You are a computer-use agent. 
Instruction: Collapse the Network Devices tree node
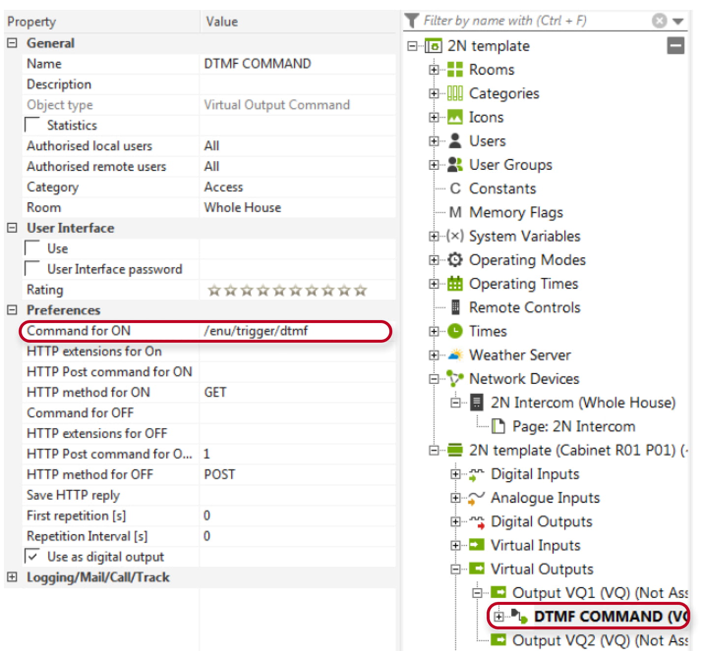point(434,379)
